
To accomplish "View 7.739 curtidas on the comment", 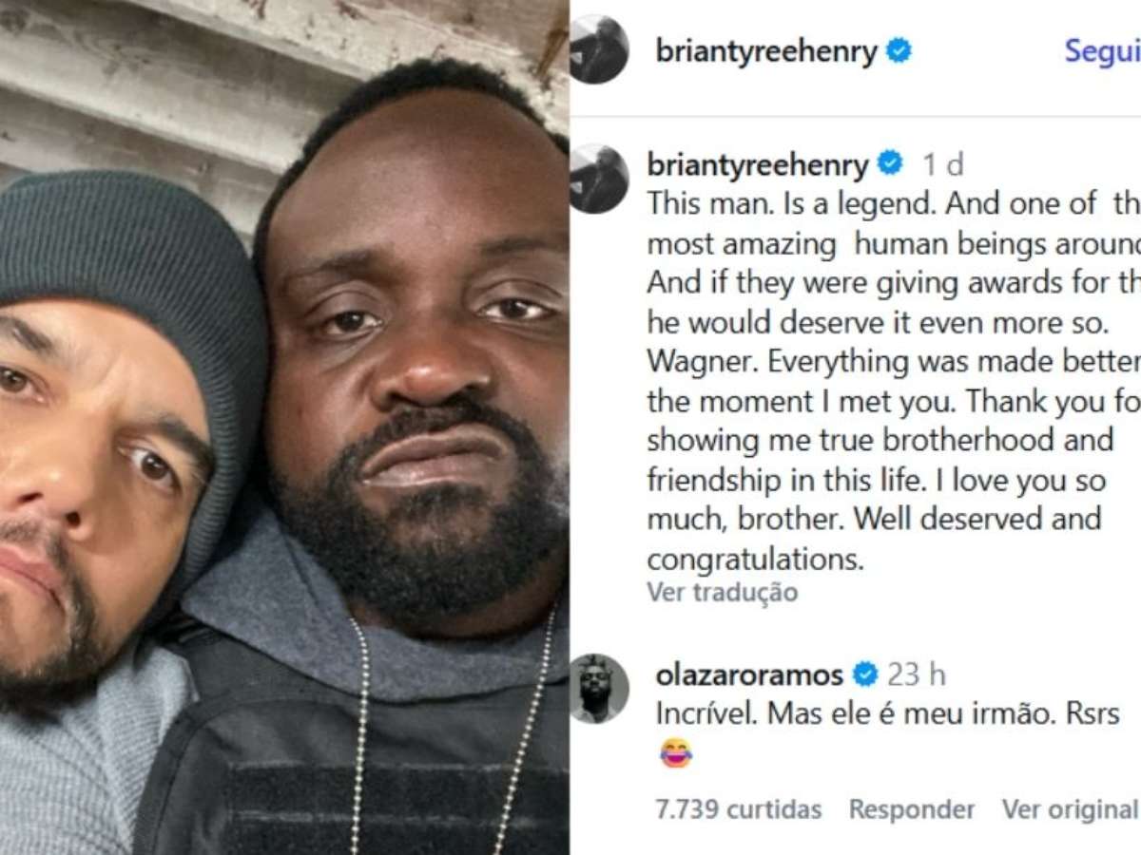I will pyautogui.click(x=739, y=809).
